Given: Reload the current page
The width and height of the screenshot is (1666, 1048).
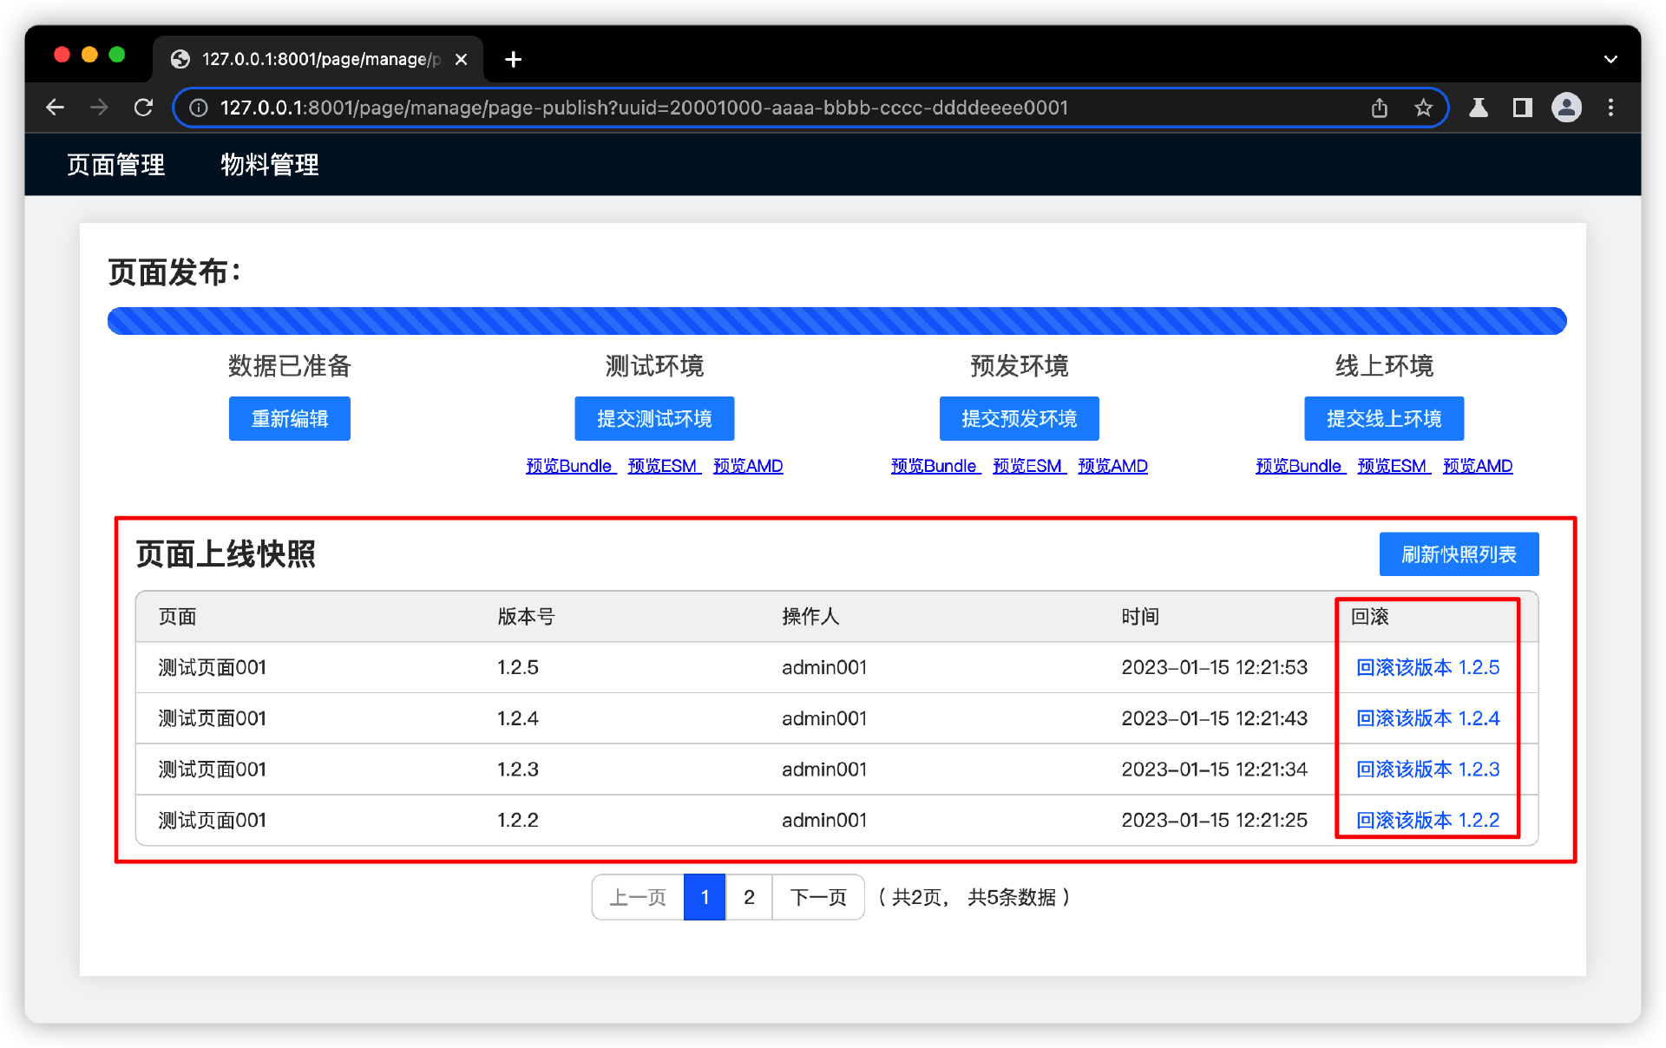Looking at the screenshot, I should point(144,108).
